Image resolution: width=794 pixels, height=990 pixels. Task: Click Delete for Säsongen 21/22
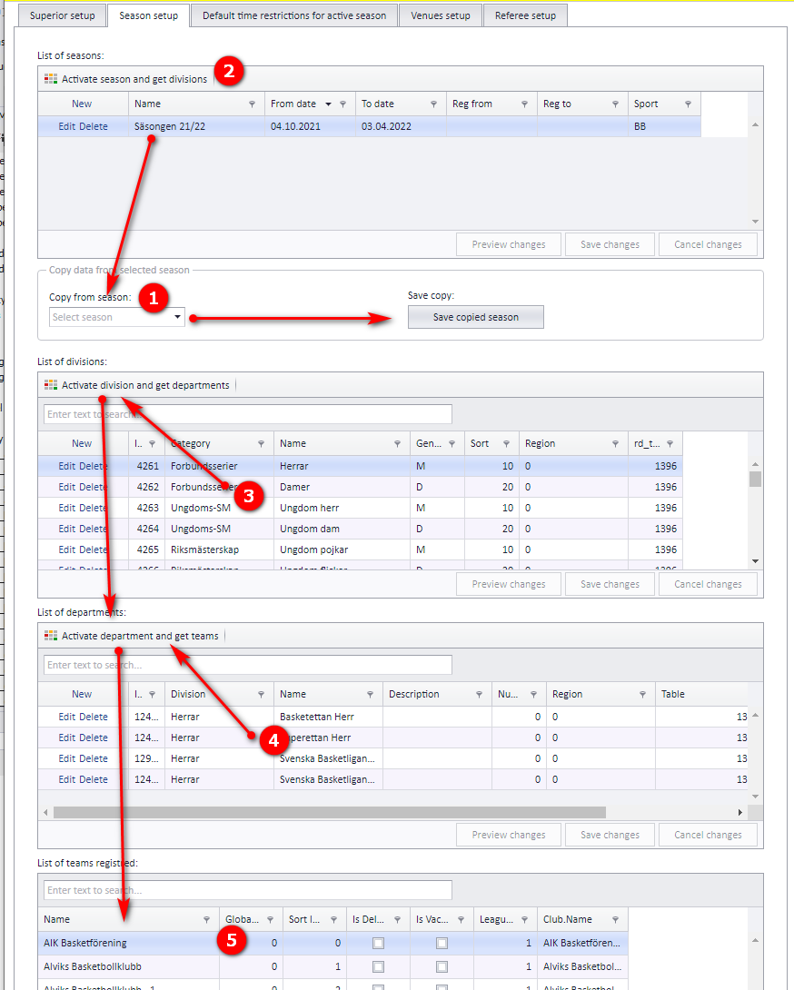pyautogui.click(x=94, y=126)
